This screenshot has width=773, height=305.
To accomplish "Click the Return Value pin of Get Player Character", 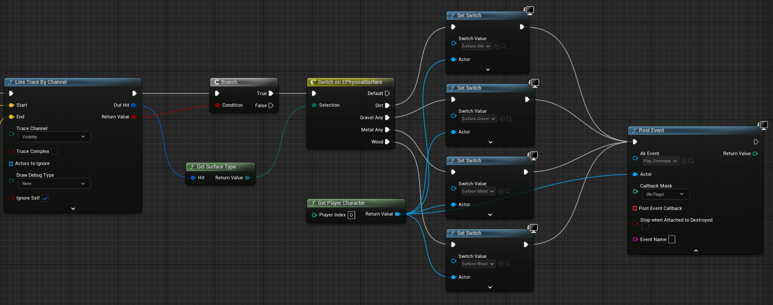I will pos(398,214).
